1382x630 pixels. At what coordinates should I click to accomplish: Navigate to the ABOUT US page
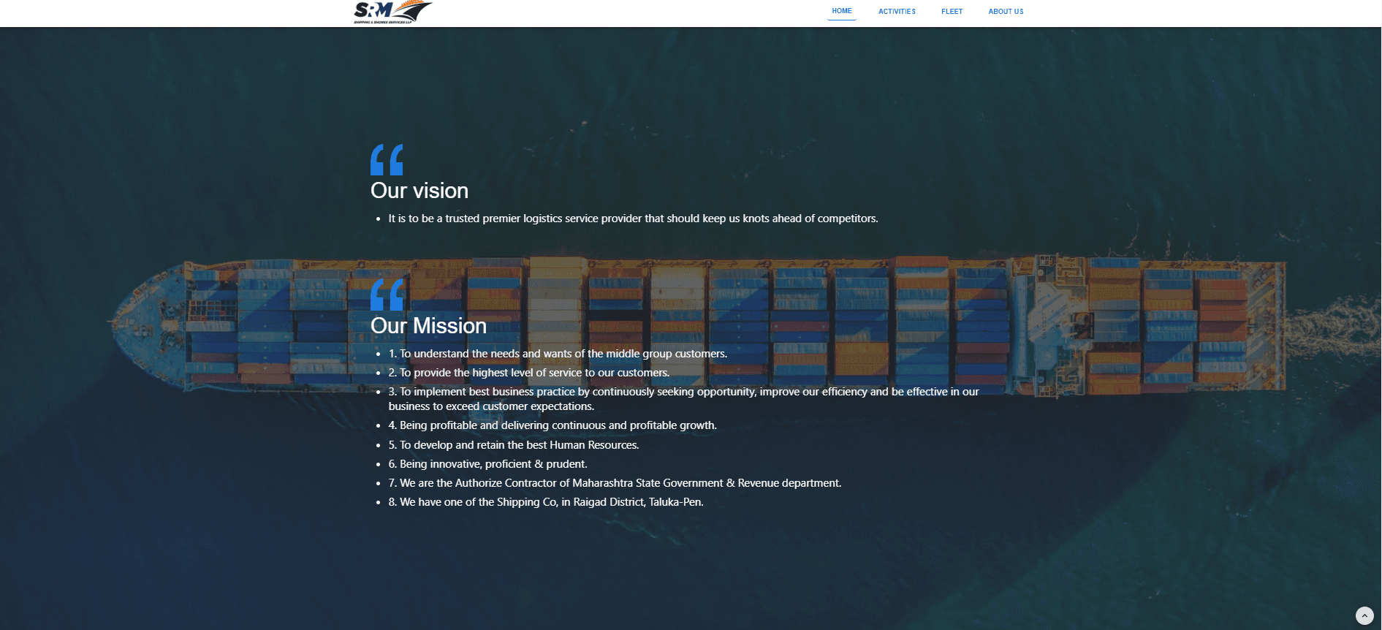click(1006, 12)
